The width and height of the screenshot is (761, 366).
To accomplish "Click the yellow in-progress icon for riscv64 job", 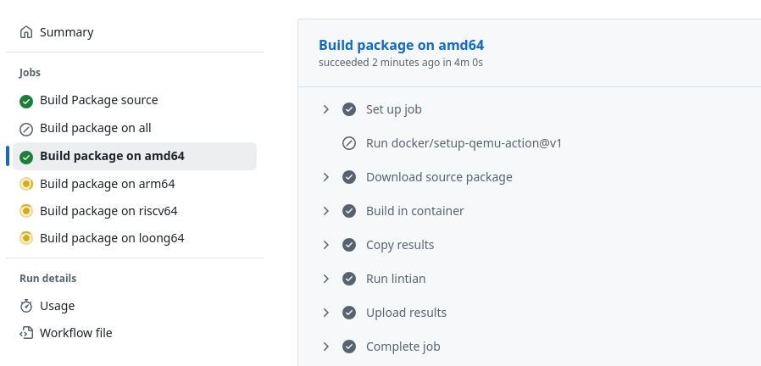I will [26, 211].
